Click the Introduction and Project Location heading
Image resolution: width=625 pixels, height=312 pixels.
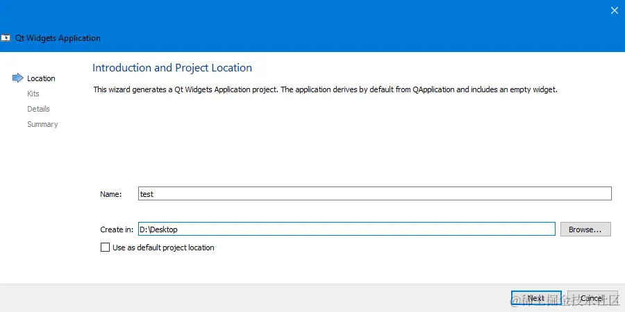pyautogui.click(x=172, y=68)
